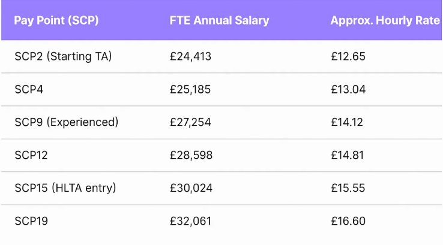Click the £28,598 salary value

(x=191, y=155)
